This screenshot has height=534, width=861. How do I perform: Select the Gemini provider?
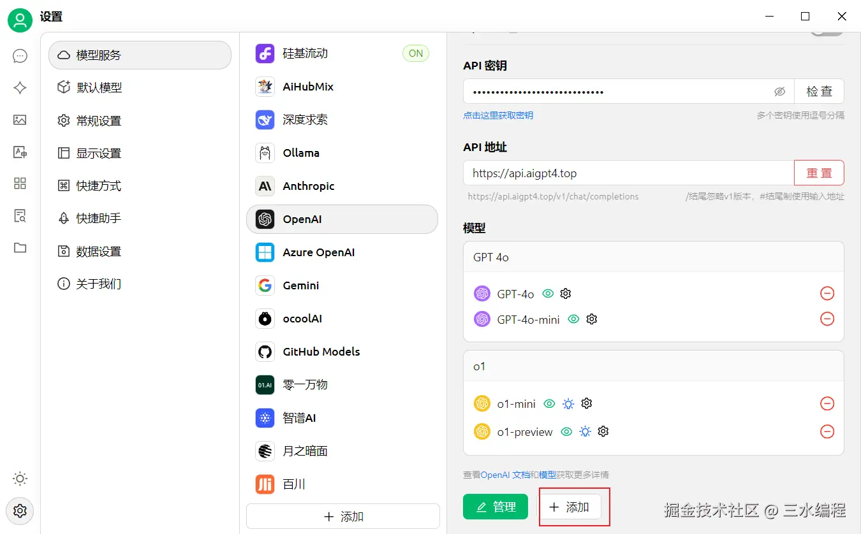pyautogui.click(x=342, y=285)
